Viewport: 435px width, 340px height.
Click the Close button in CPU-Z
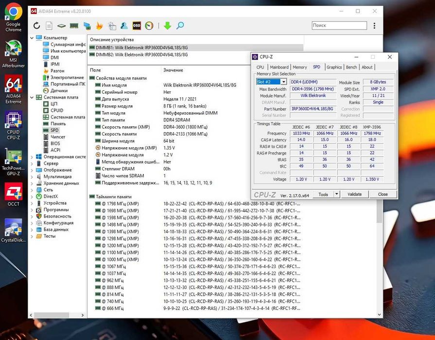pos(383,194)
